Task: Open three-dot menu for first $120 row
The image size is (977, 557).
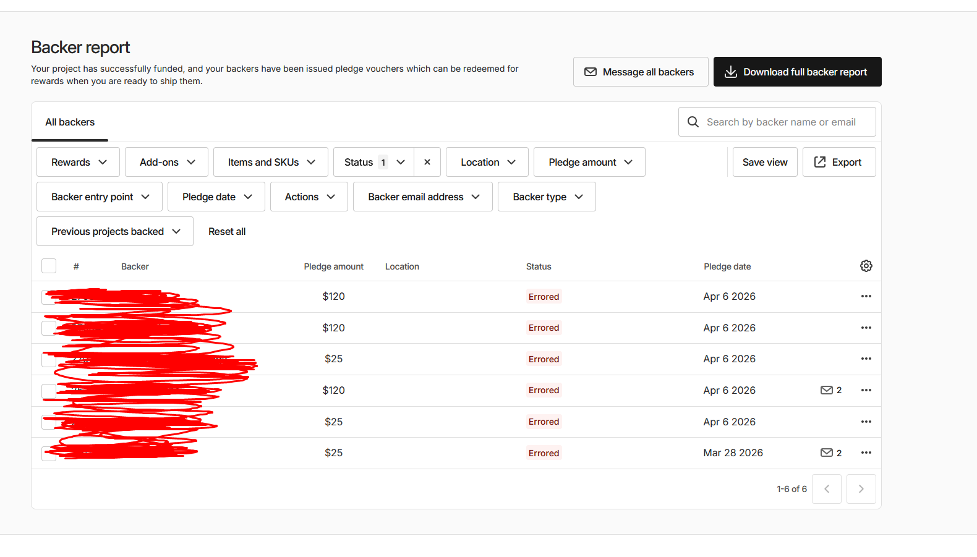Action: [866, 296]
